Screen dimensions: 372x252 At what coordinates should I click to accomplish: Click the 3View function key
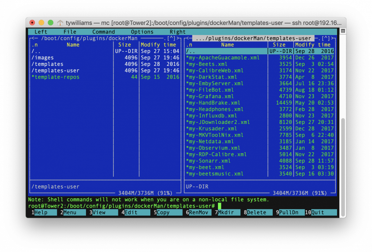[x=103, y=213]
